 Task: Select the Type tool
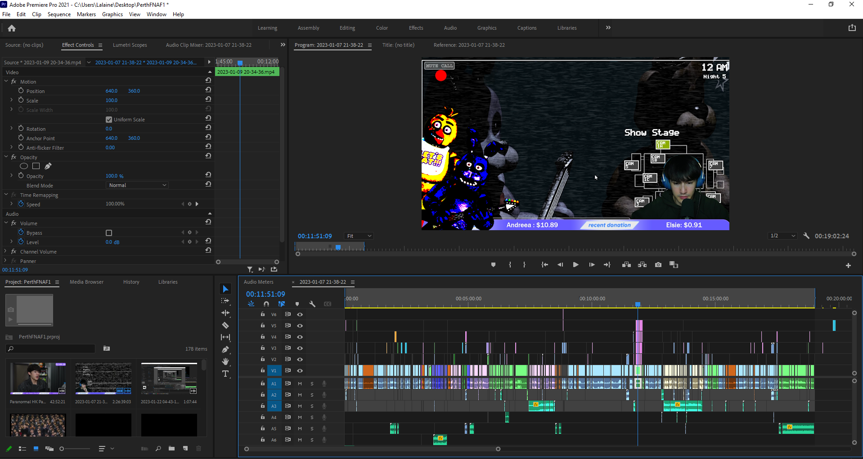[225, 374]
